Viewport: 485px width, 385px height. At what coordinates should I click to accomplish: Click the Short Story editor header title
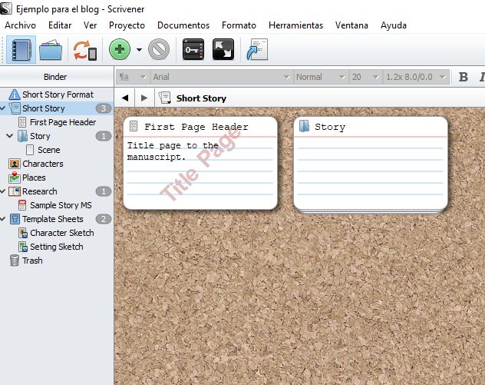coord(201,98)
